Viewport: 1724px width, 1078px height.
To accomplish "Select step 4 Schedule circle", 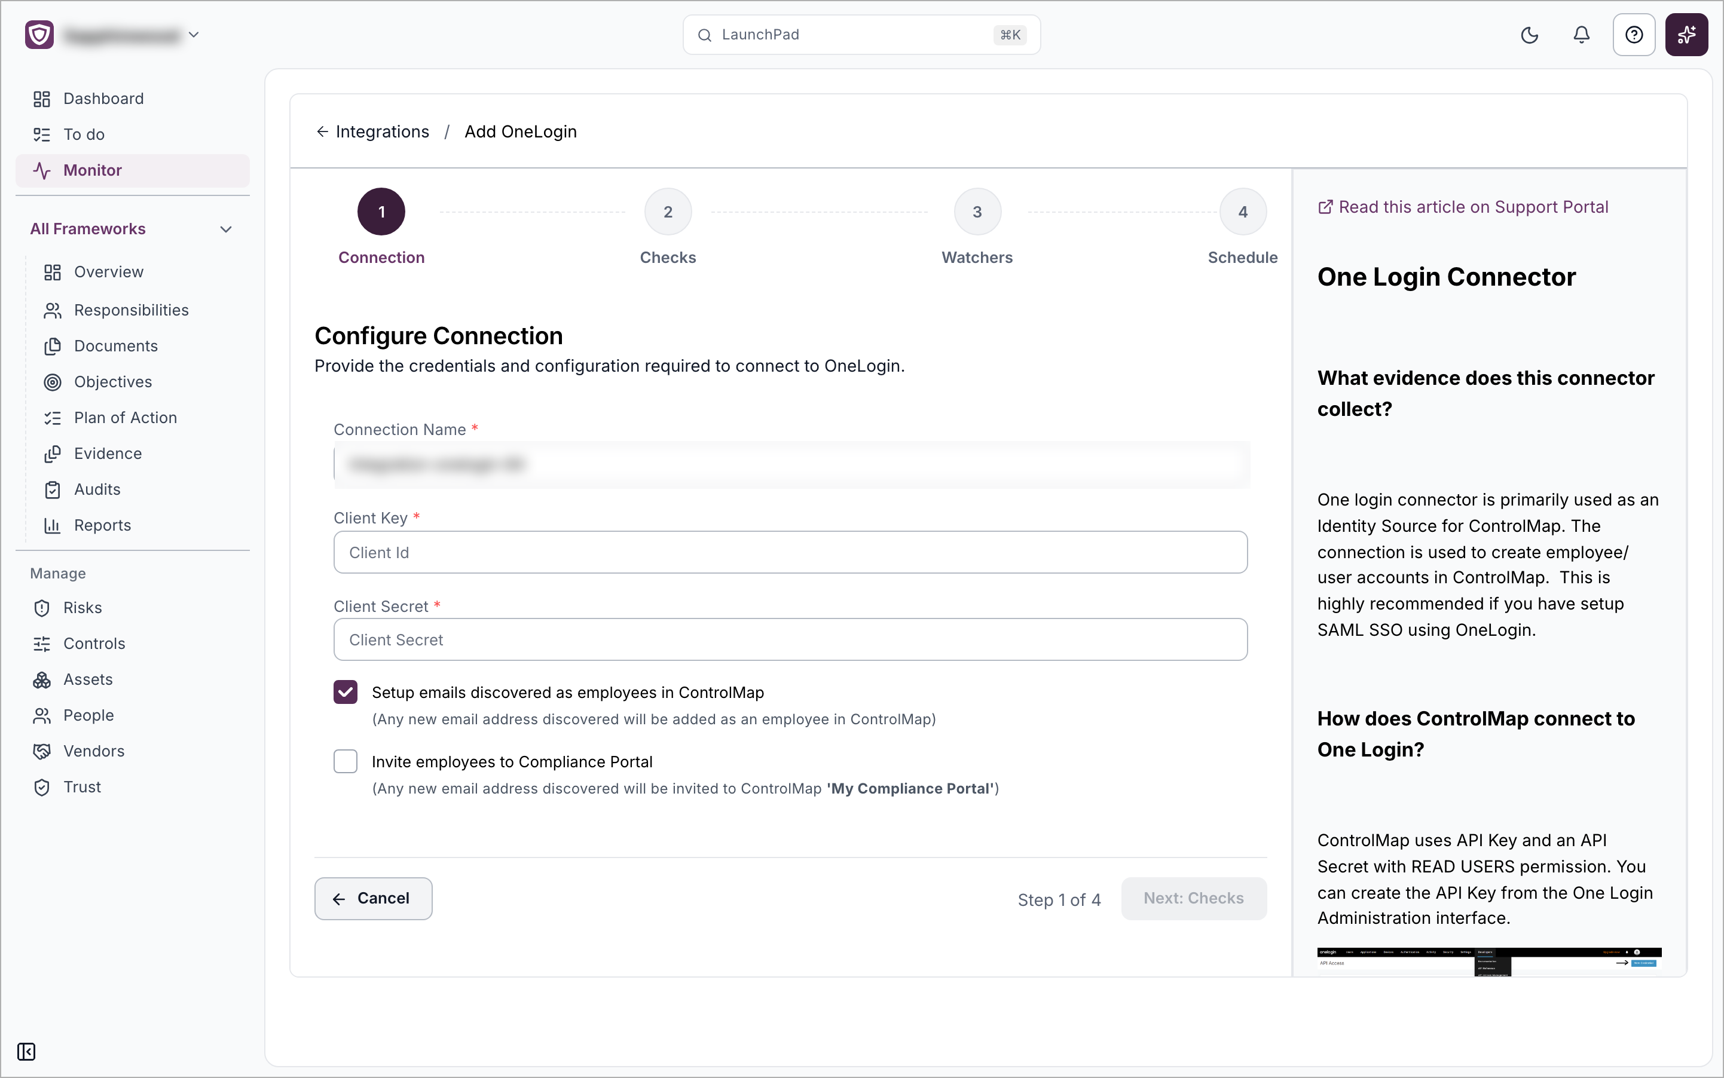I will point(1243,212).
